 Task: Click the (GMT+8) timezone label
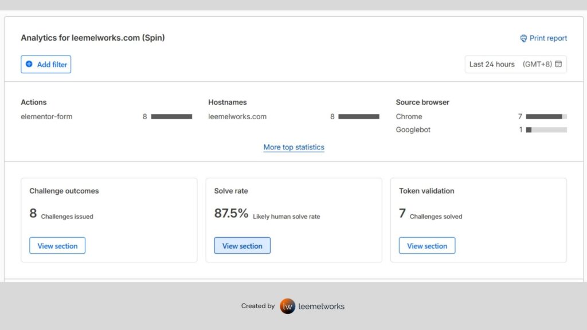pos(537,64)
